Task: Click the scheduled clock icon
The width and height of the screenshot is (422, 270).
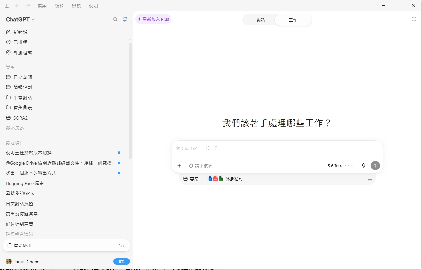Action: [8, 42]
